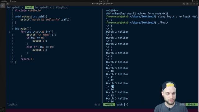Click the printf "i= %d\n" code line
This screenshot has width=199, height=112.
click(x=41, y=35)
